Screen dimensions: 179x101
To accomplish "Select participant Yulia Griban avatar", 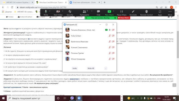I will (x=67, y=36).
